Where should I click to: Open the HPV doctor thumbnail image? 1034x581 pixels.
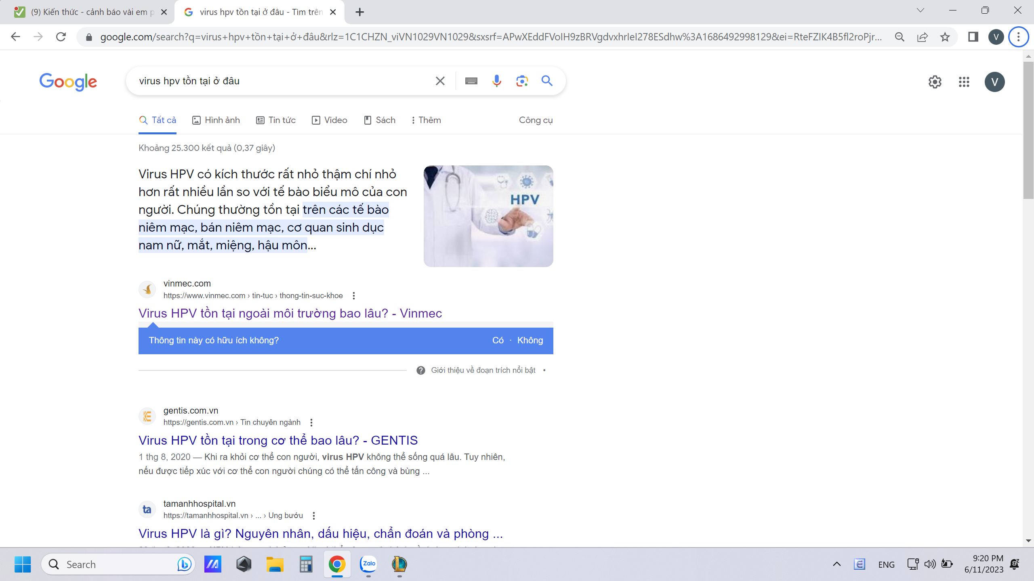coord(488,216)
